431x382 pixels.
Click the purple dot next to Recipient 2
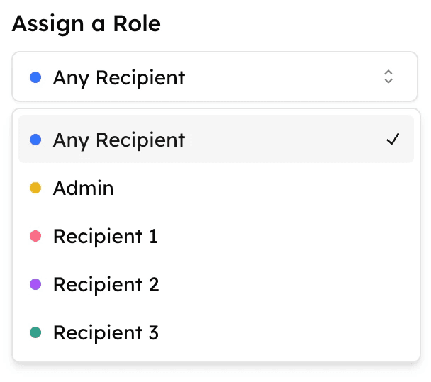click(x=35, y=284)
